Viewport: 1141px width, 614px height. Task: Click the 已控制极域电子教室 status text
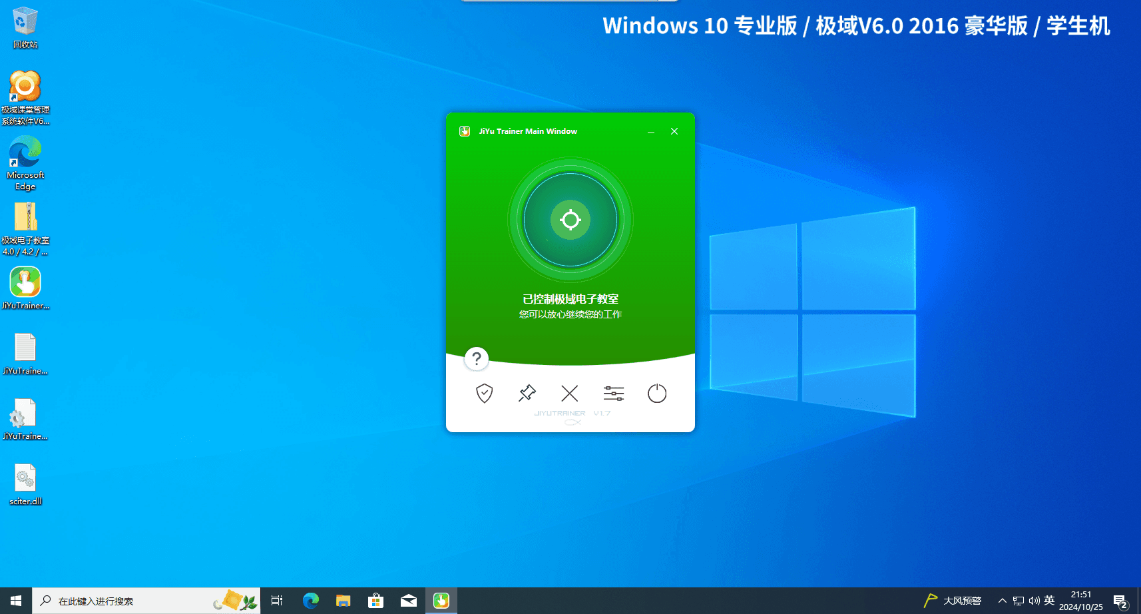(570, 299)
